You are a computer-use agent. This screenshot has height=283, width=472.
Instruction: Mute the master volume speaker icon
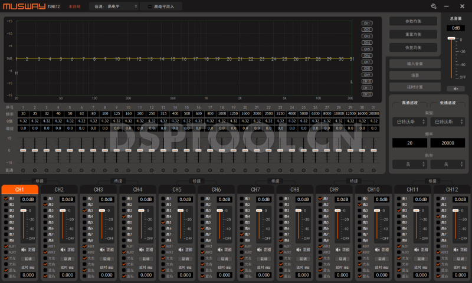click(455, 89)
